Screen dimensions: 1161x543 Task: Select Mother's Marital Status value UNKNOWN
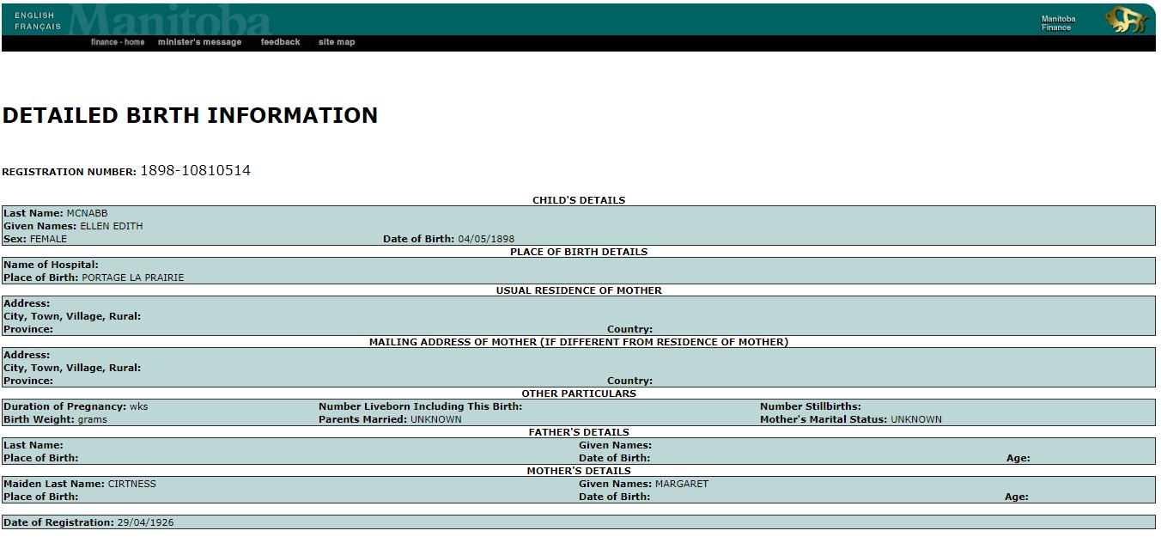[916, 419]
